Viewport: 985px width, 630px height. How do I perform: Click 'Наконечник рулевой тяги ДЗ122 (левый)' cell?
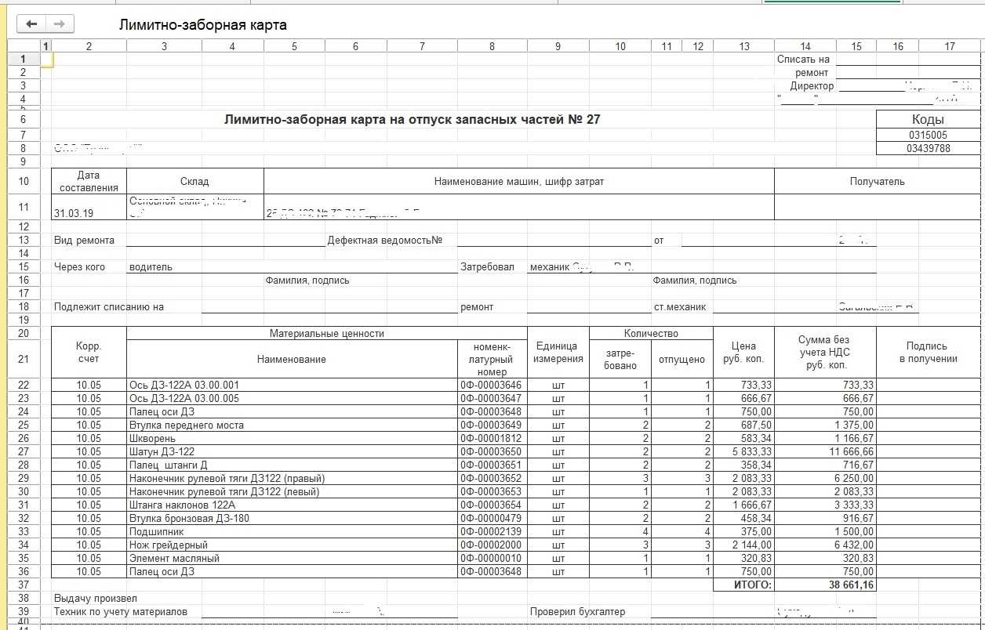[292, 491]
